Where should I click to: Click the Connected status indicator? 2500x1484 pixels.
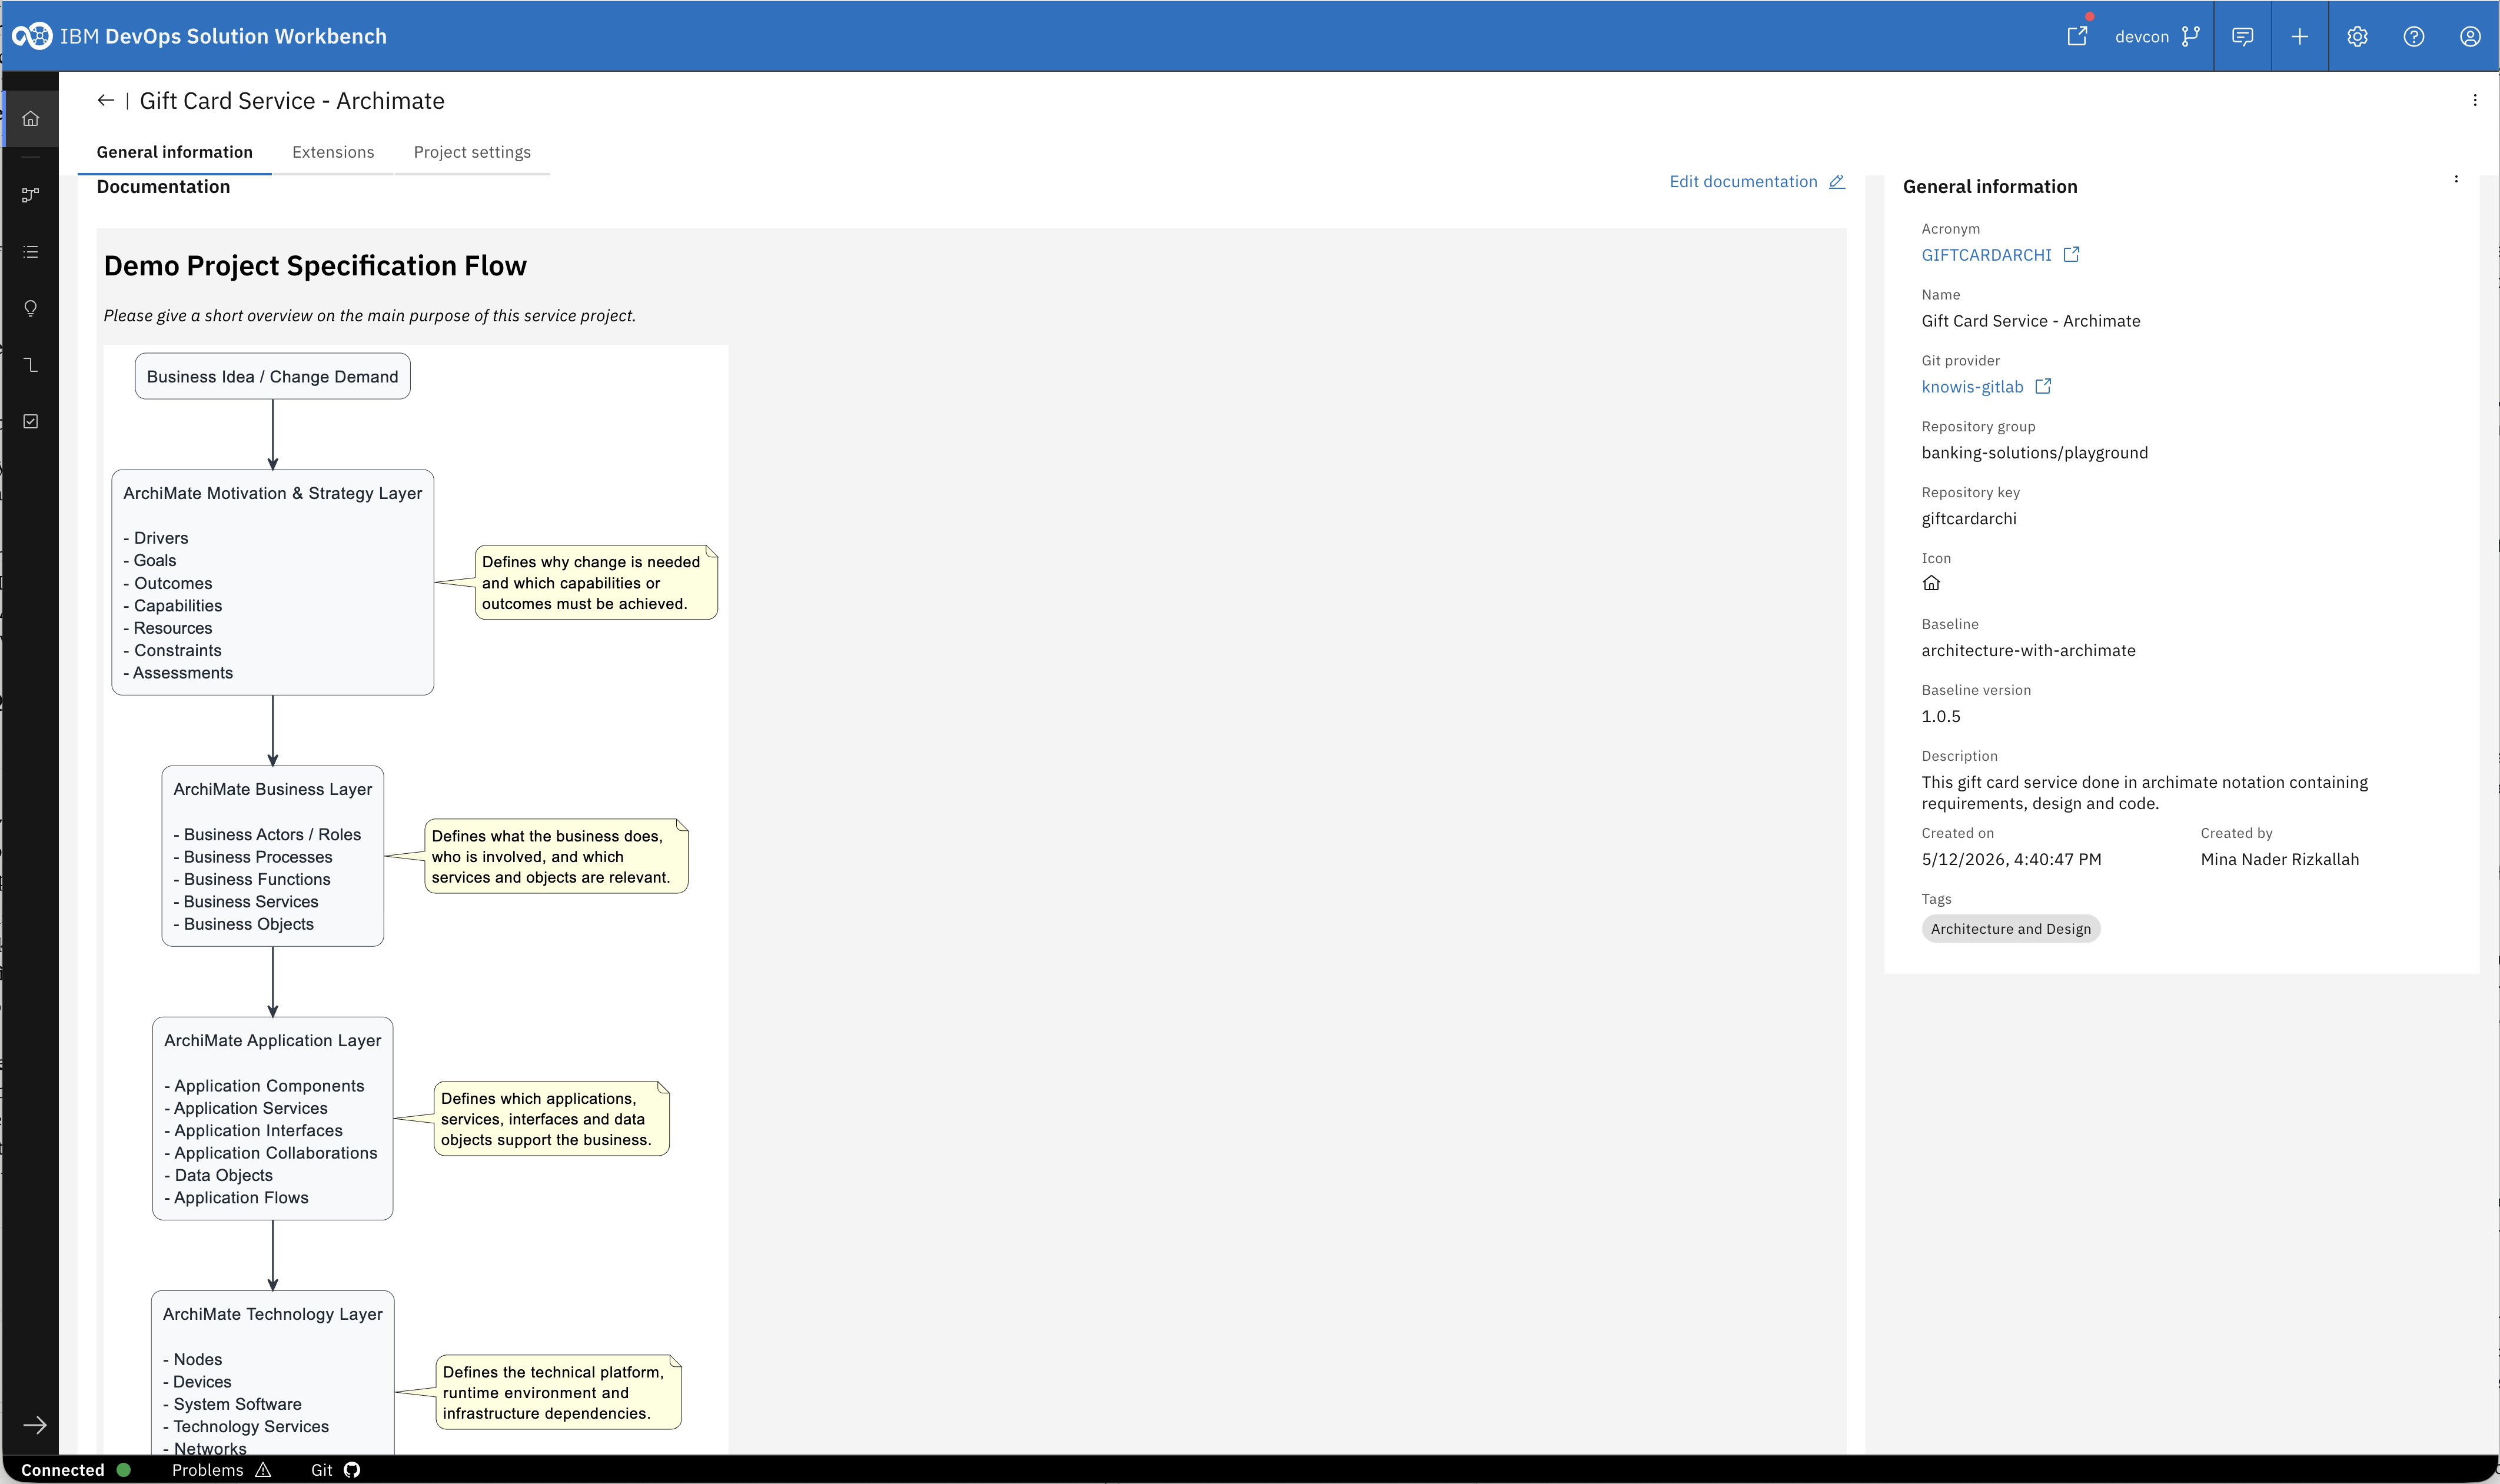click(76, 1470)
